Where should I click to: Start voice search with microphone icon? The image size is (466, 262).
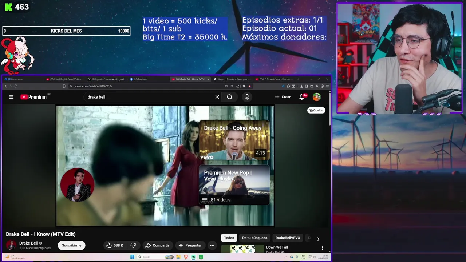pyautogui.click(x=247, y=97)
